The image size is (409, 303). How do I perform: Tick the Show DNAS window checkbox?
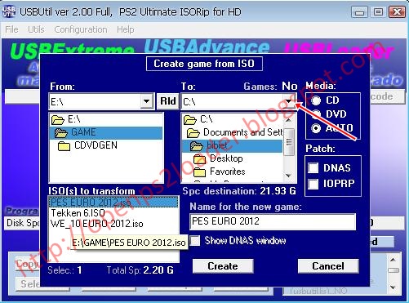pos(195,241)
